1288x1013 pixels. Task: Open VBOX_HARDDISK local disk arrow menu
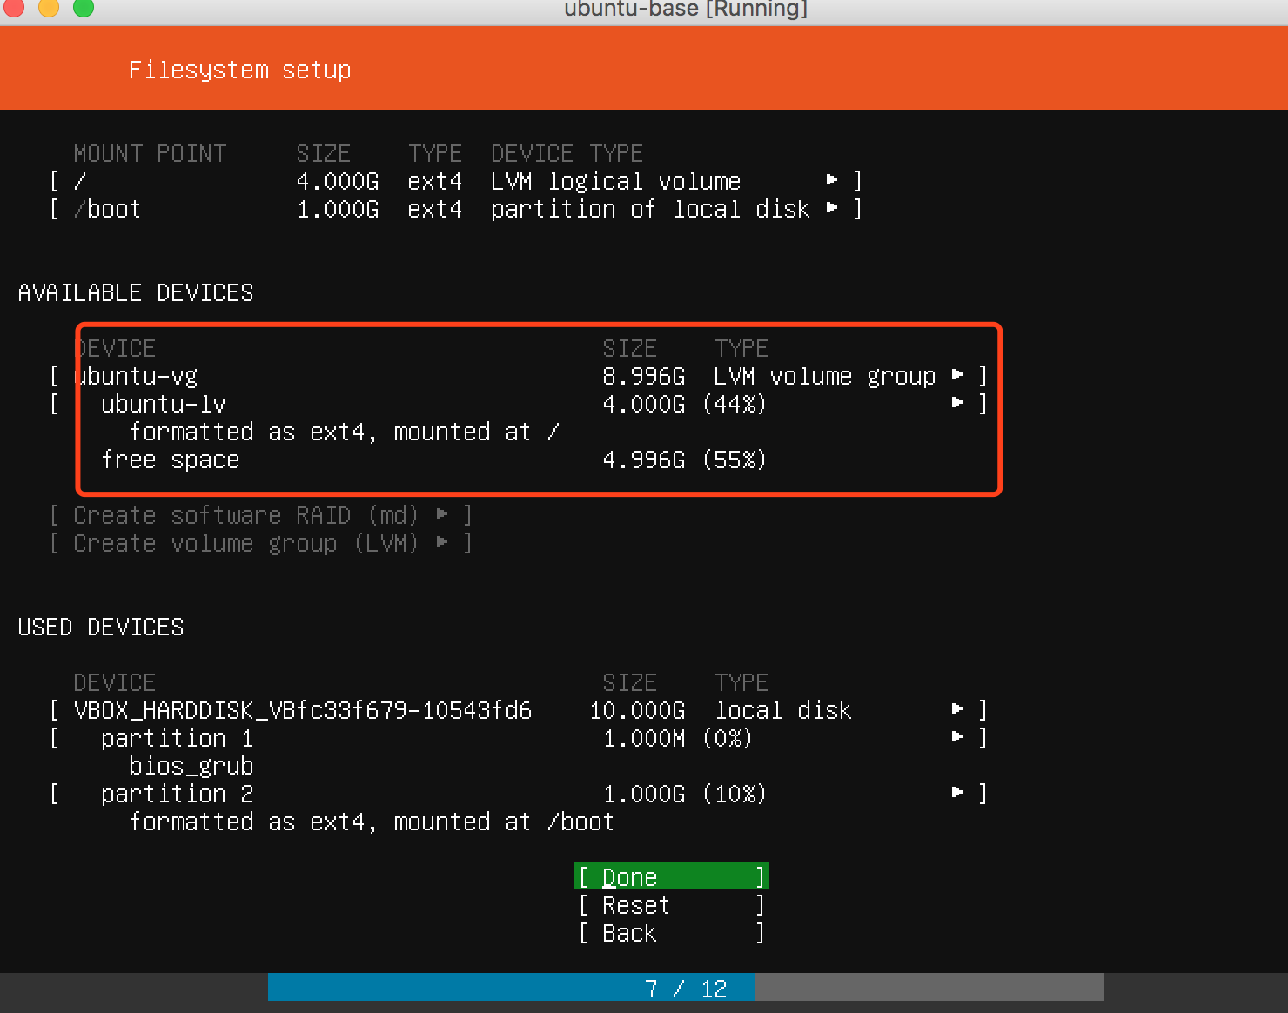[957, 709]
